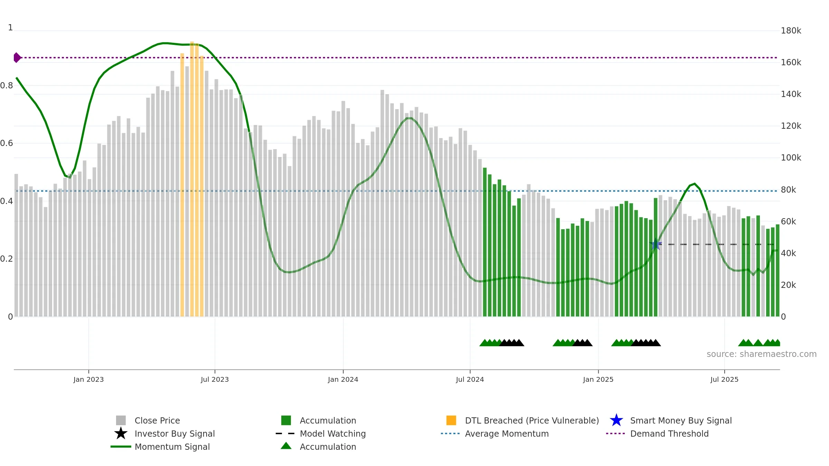
Task: Click the grey Close Price legend square
Action: click(x=121, y=420)
